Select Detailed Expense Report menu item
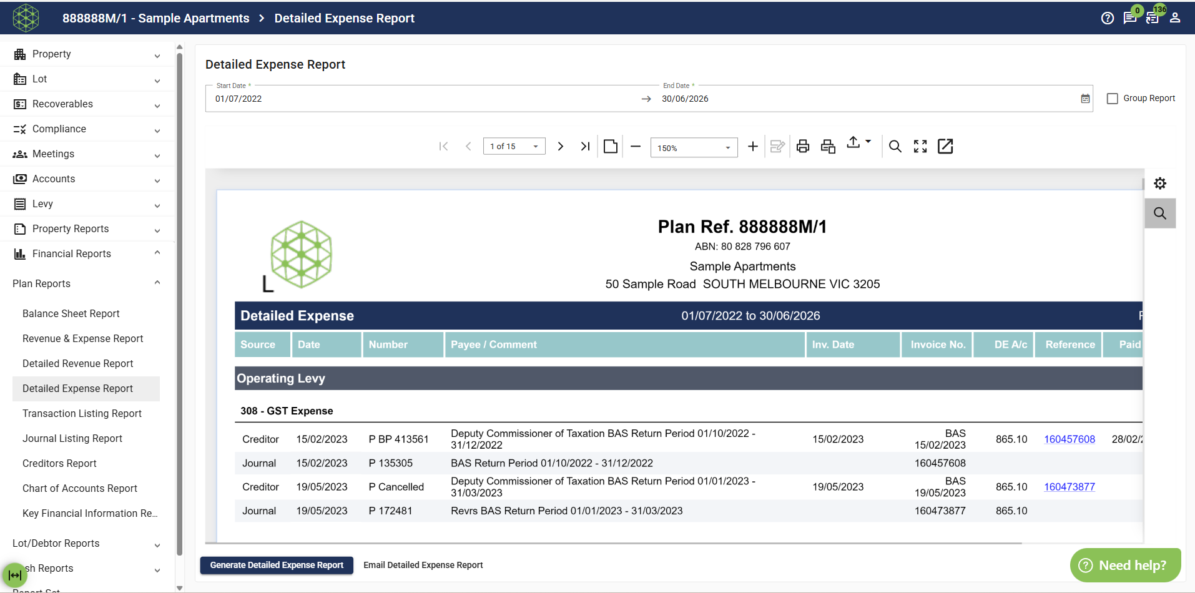This screenshot has height=593, width=1195. (86, 388)
